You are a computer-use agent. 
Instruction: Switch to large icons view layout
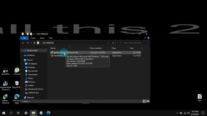(148, 101)
